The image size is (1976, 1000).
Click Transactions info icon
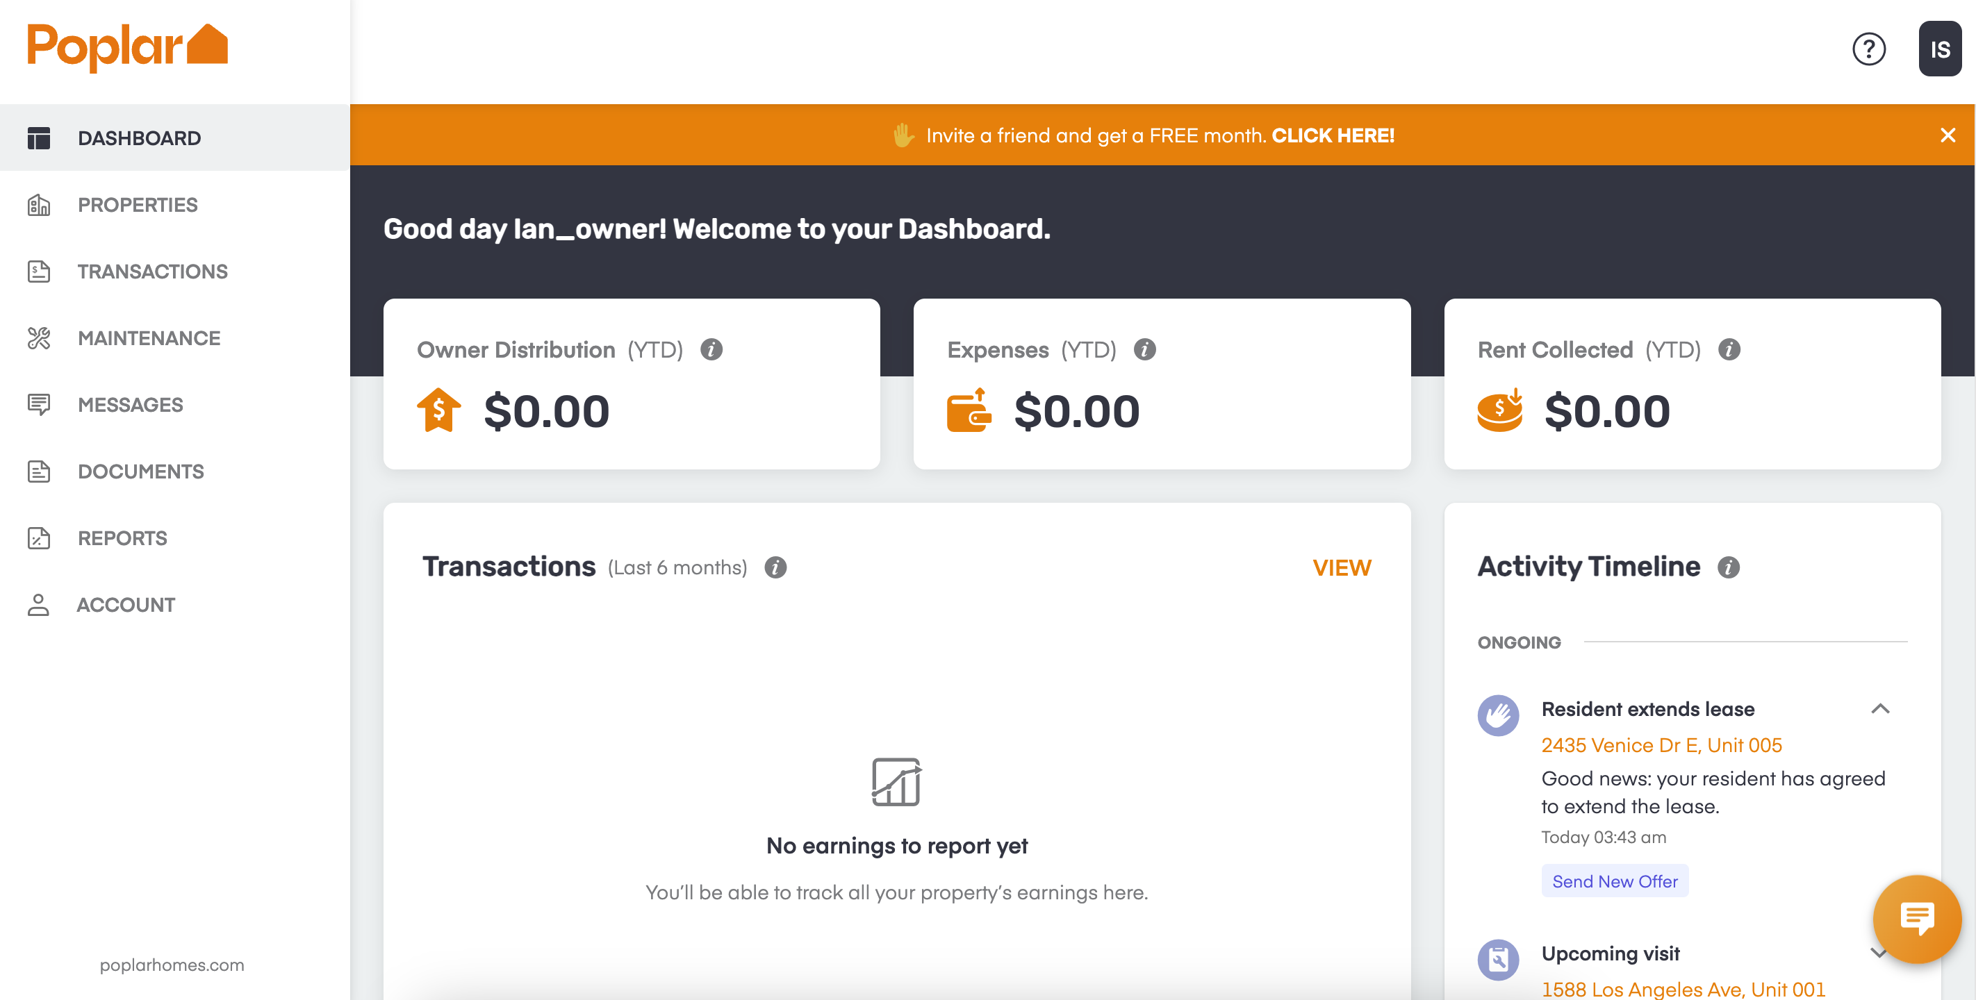point(775,567)
